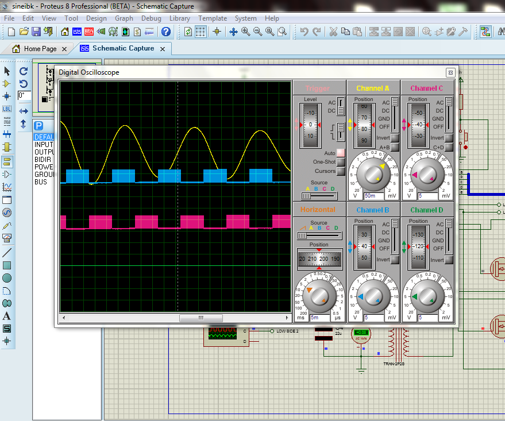The width and height of the screenshot is (505, 421).
Task: Turn on the oscilloscope Cursors button
Action: [x=341, y=171]
